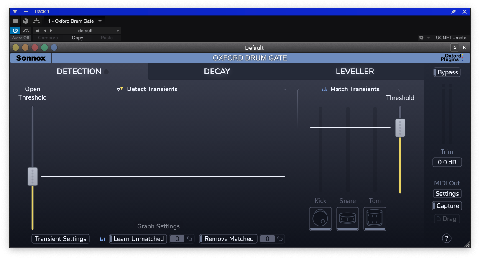Click the Graph Settings label
The image size is (480, 259).
158,226
